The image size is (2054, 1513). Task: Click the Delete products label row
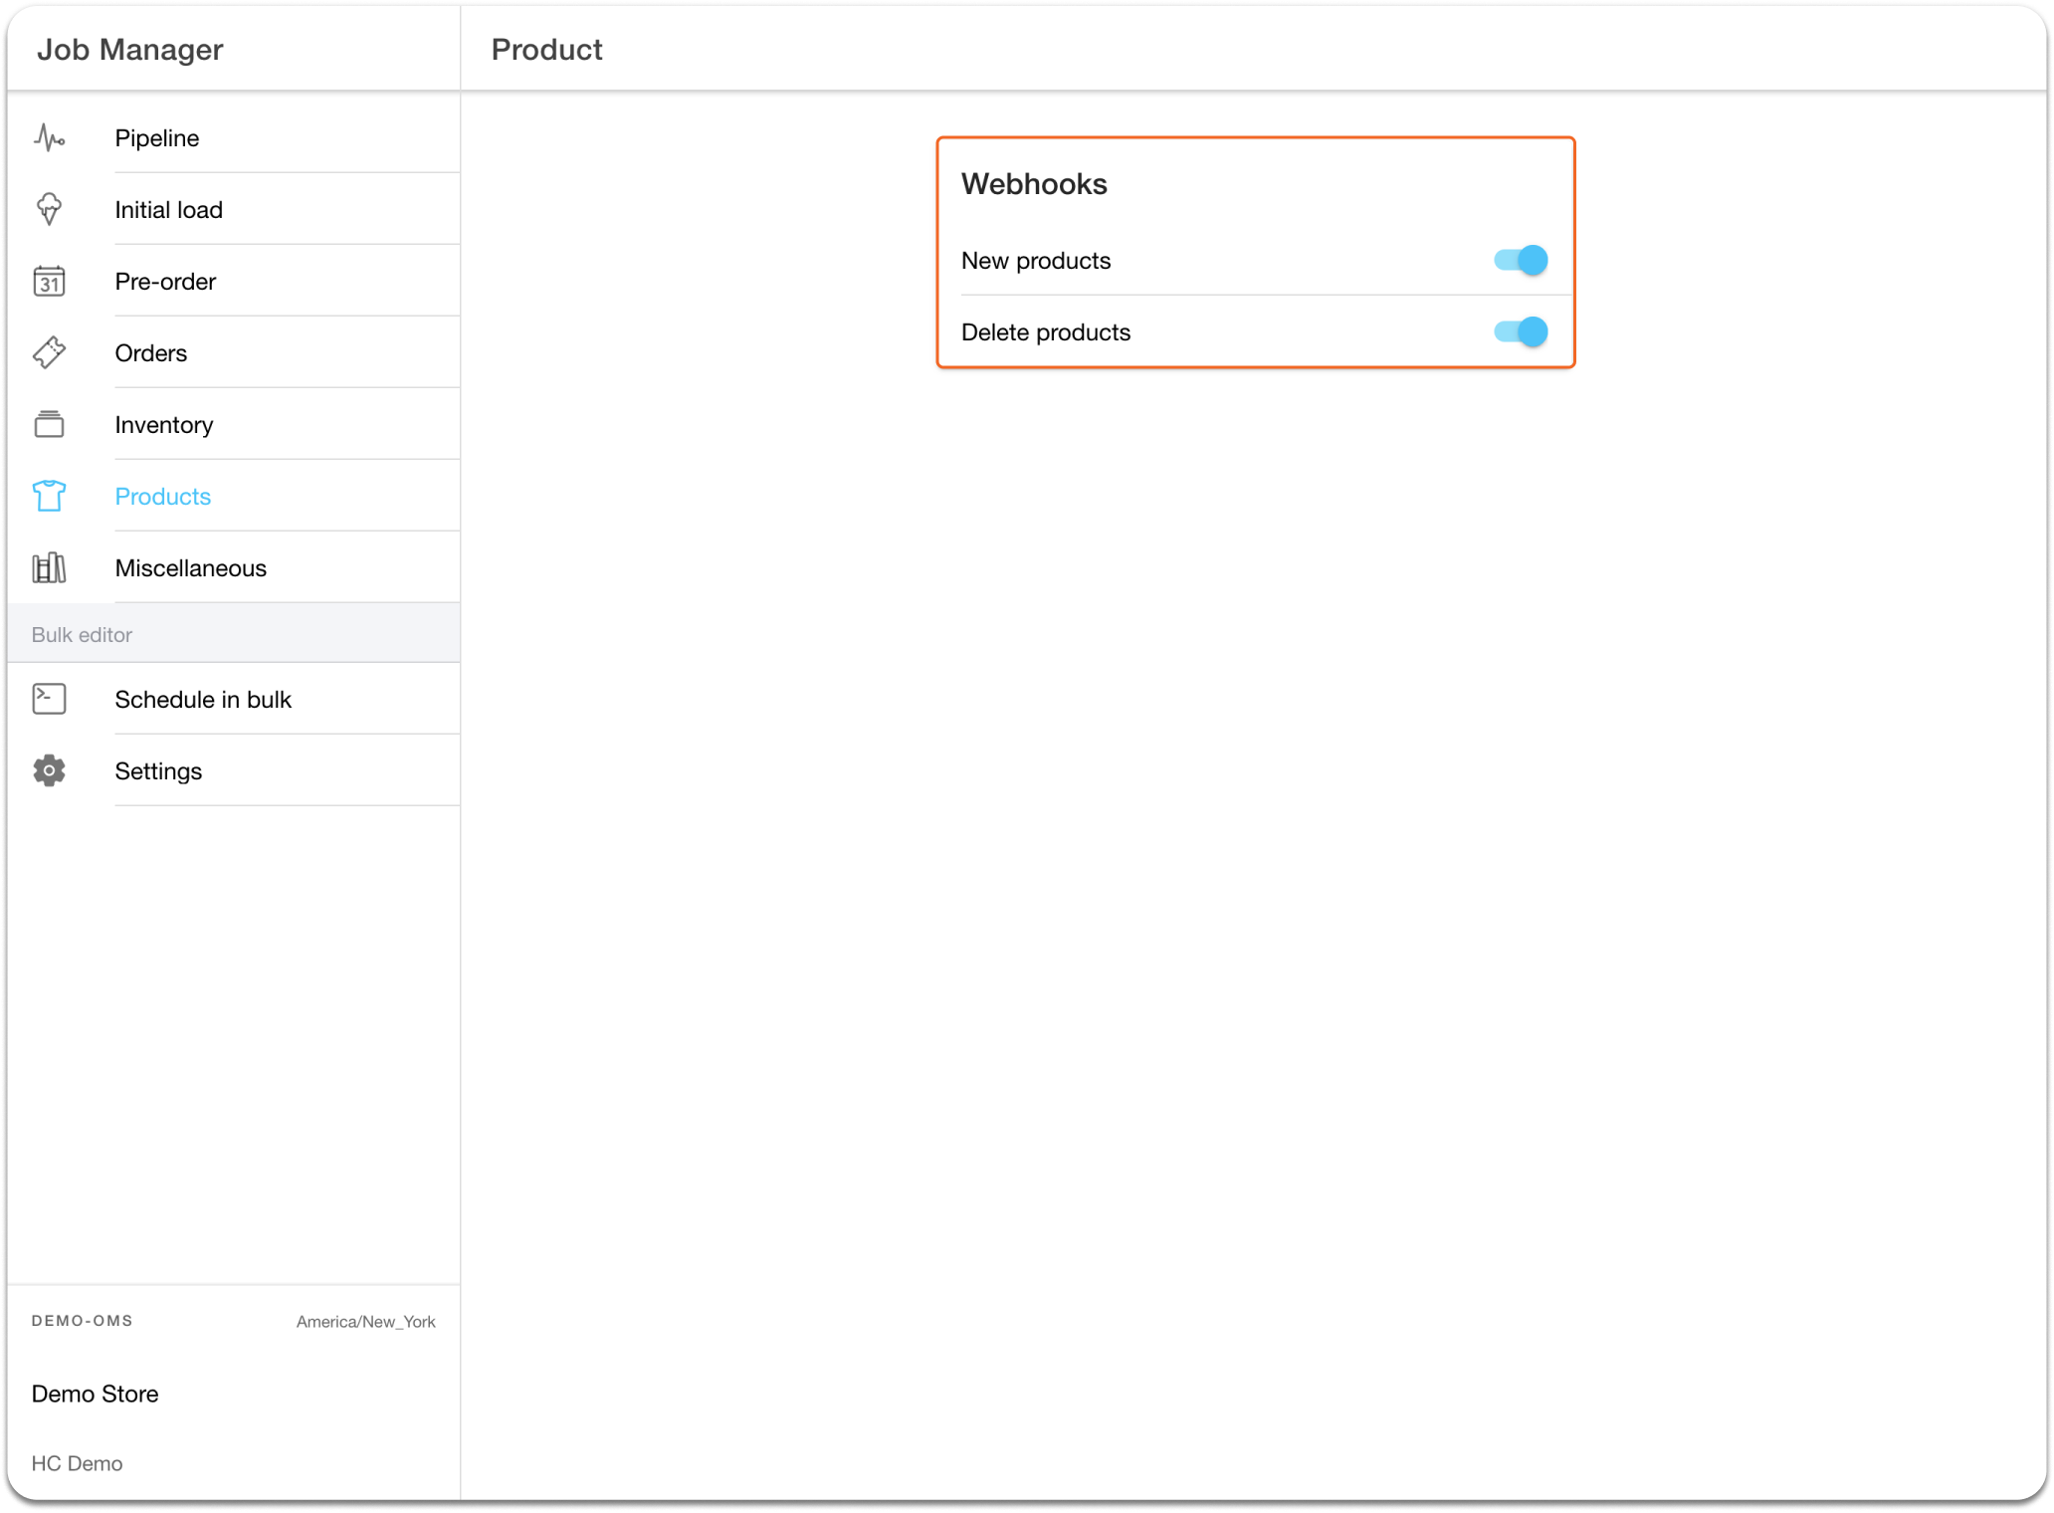pyautogui.click(x=1046, y=332)
